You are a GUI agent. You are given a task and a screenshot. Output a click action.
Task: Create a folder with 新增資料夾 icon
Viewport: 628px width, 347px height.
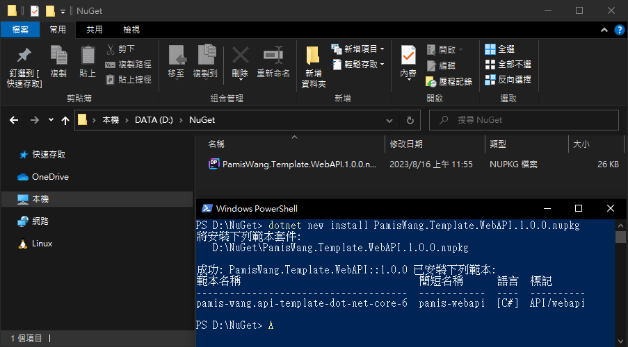(313, 55)
